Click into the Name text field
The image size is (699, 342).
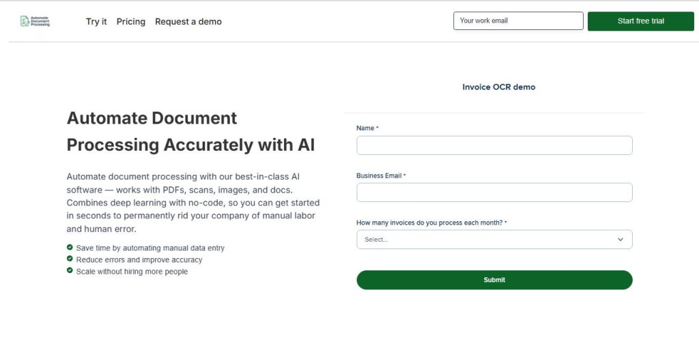[494, 145]
